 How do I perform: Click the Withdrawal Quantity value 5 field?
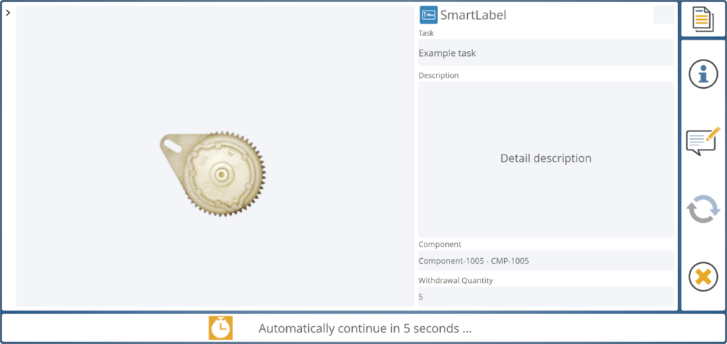545,296
